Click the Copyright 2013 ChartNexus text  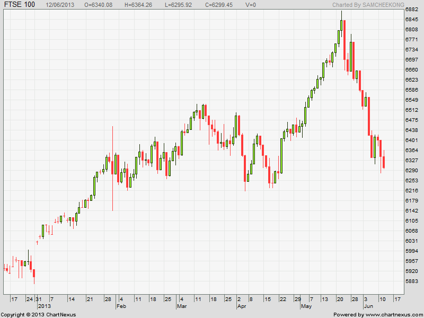point(38,314)
